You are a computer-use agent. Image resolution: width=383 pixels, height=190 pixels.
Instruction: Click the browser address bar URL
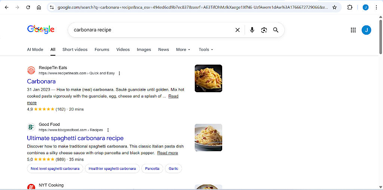coord(193,7)
